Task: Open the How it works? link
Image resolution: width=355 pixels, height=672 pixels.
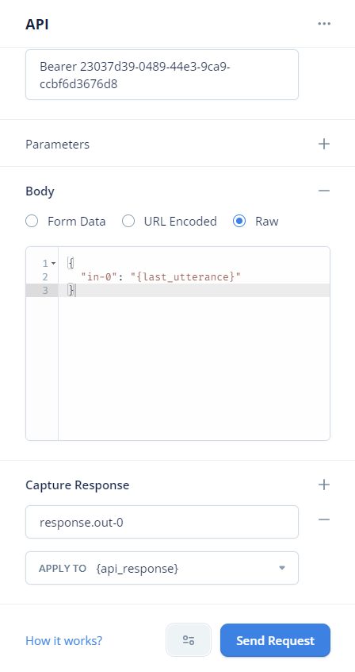Action: (x=63, y=640)
